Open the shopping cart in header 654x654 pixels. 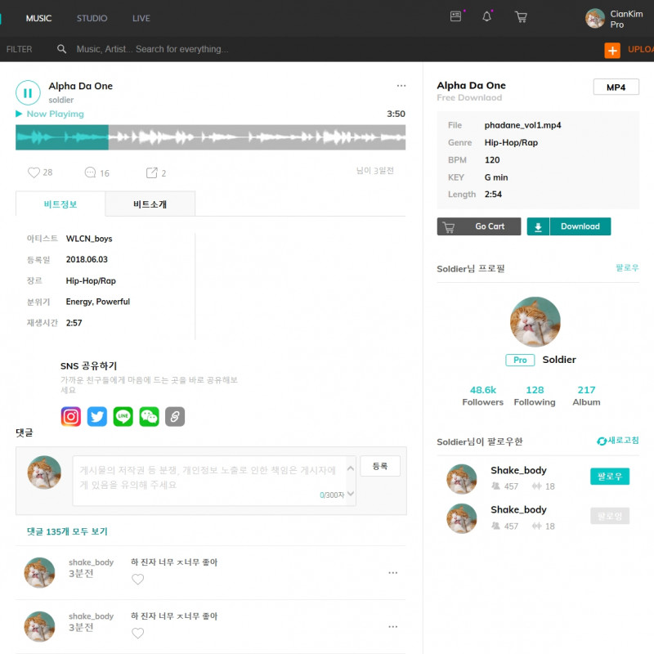[x=521, y=16]
